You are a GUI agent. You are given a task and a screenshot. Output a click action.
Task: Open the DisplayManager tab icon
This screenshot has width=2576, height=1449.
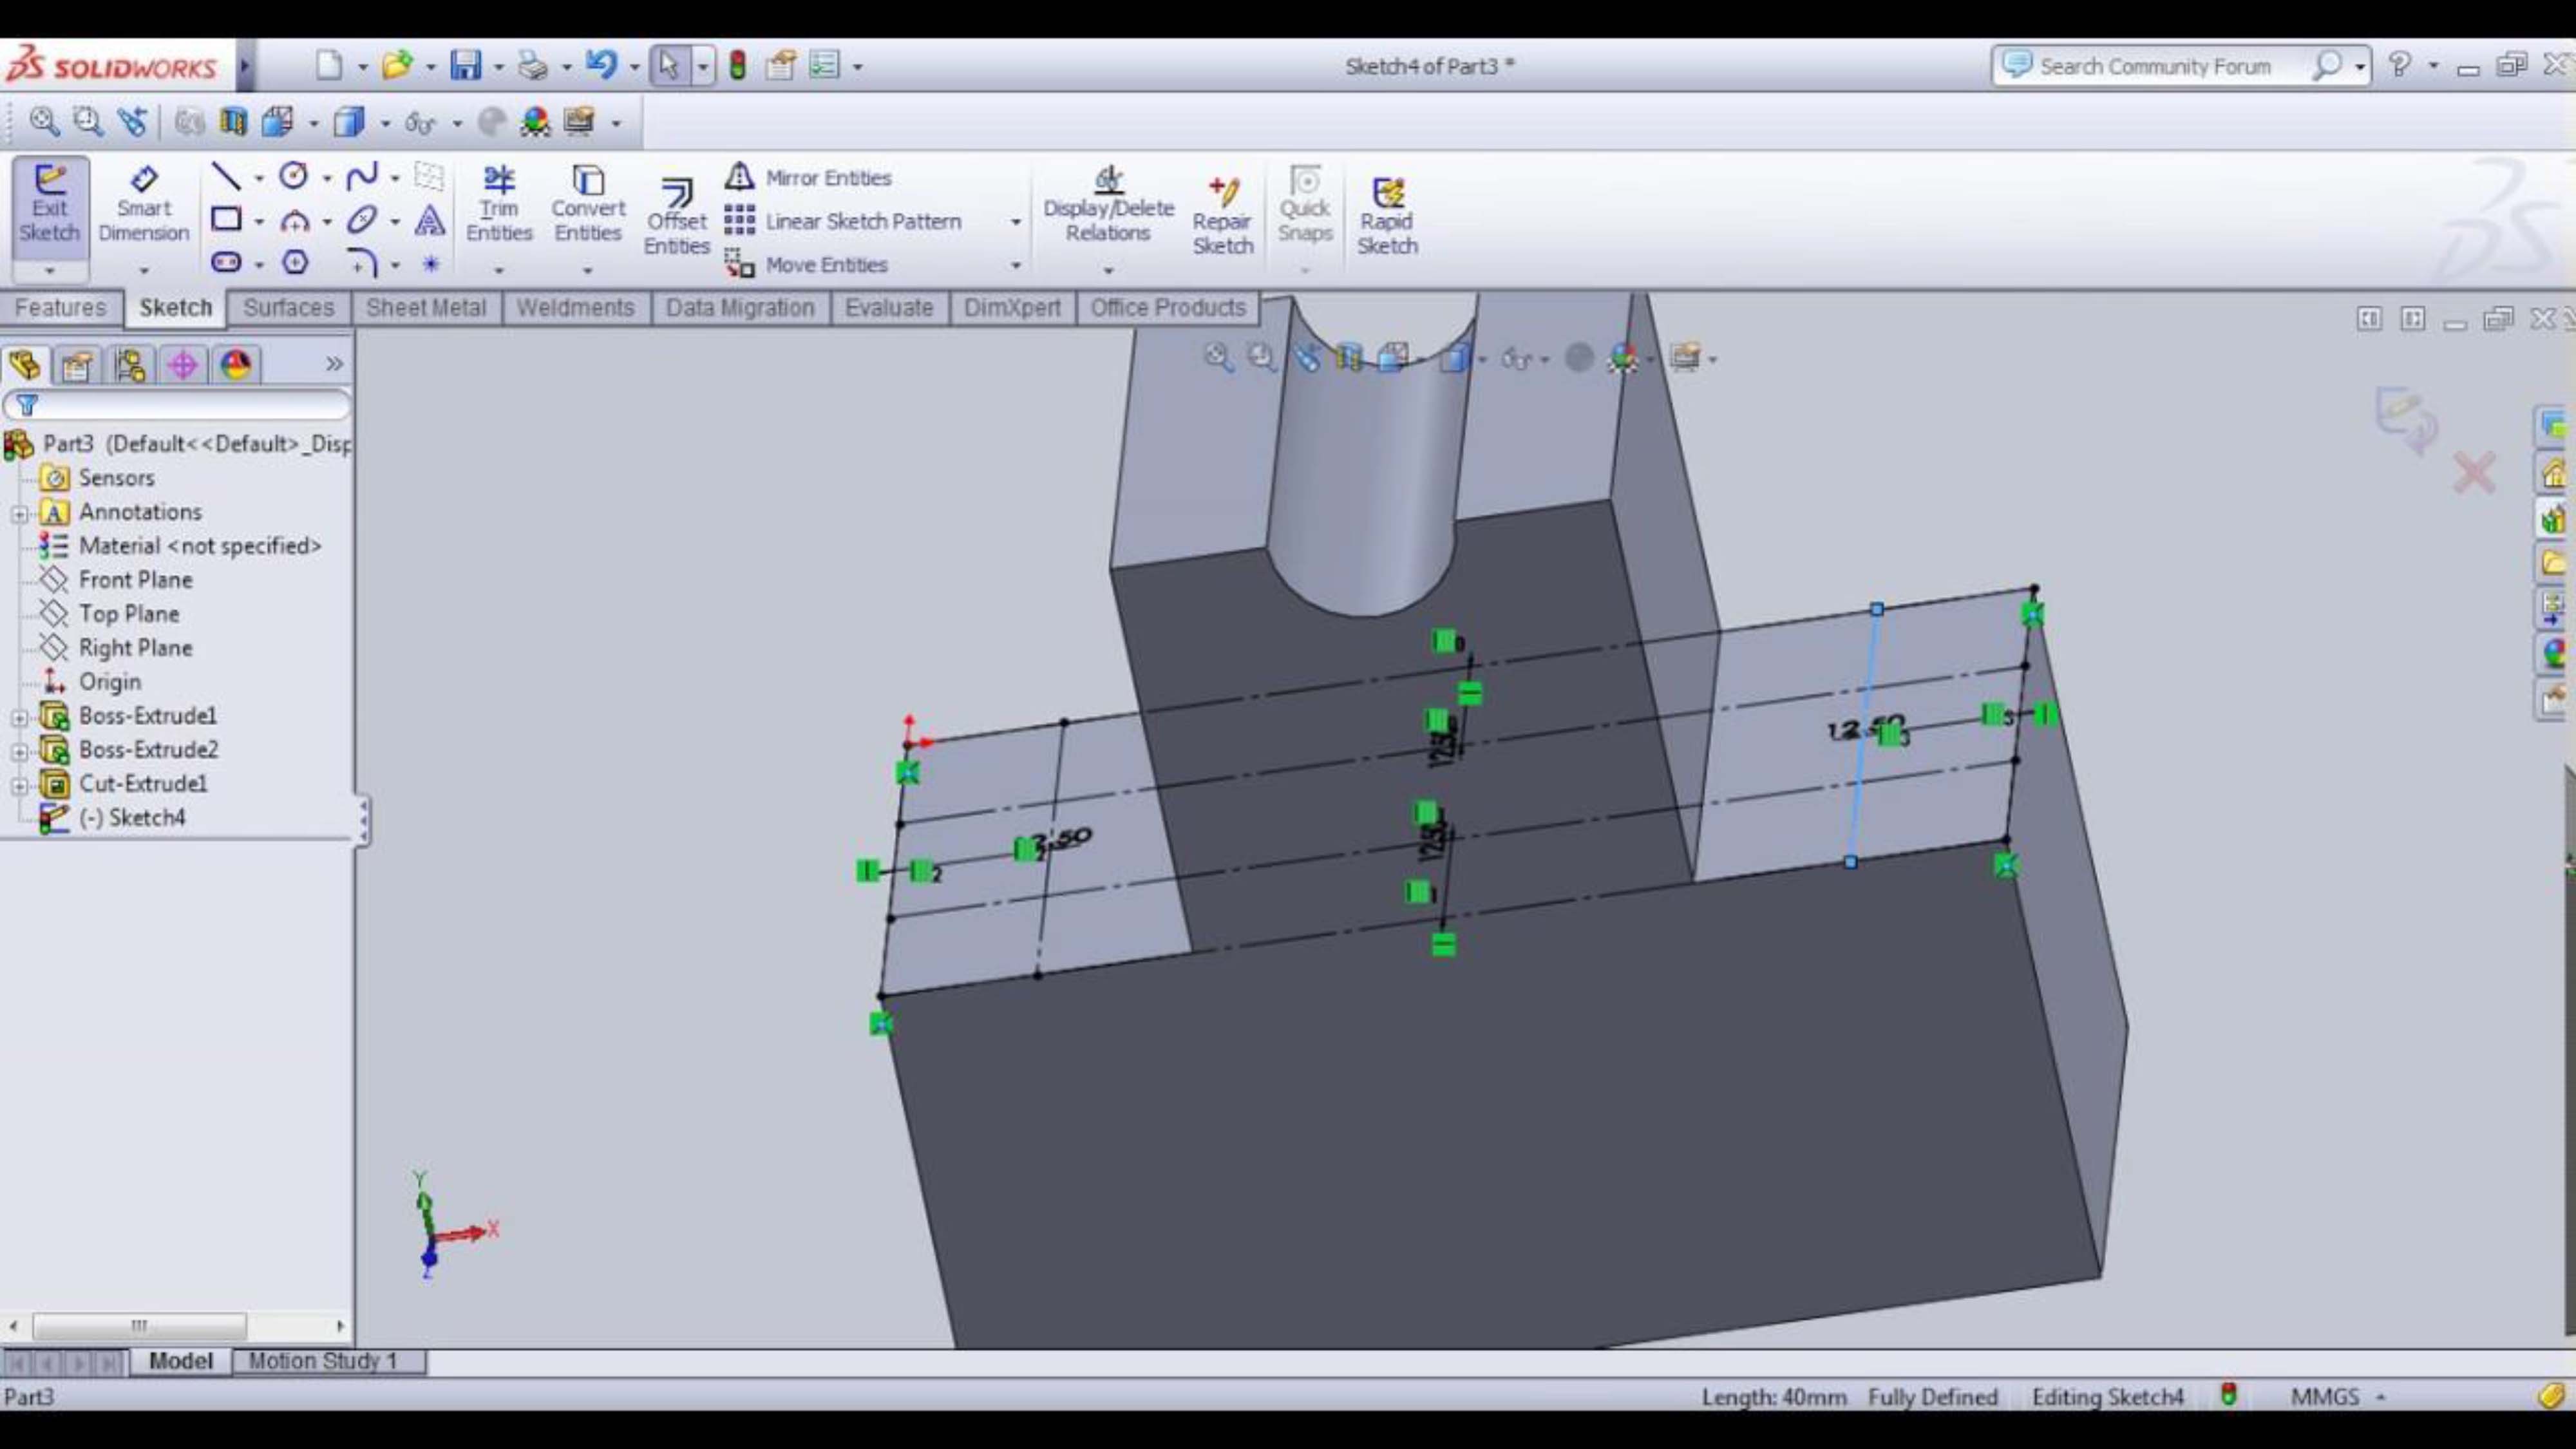click(236, 365)
